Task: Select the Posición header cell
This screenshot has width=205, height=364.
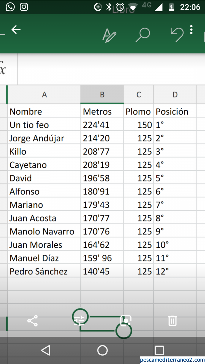Action: 175,112
